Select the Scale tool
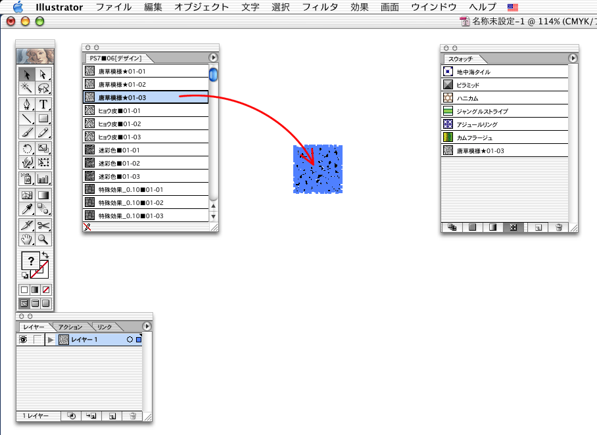 (x=43, y=149)
